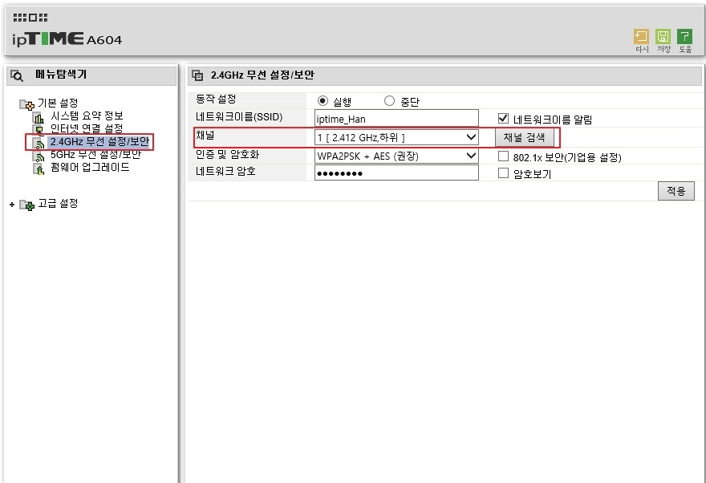706x483 pixels.
Task: Click the 시스템 요약 정보 chart icon
Action: [39, 118]
